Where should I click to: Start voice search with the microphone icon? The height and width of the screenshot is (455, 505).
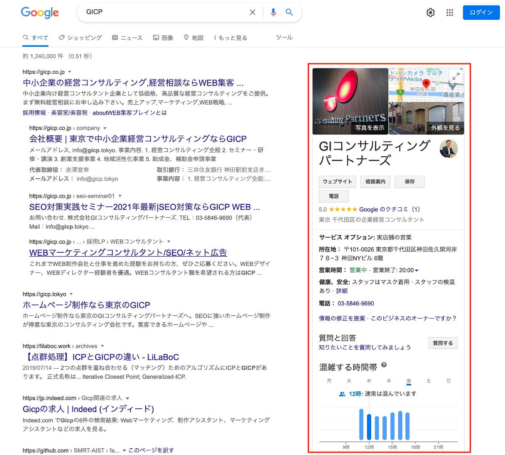click(x=273, y=12)
